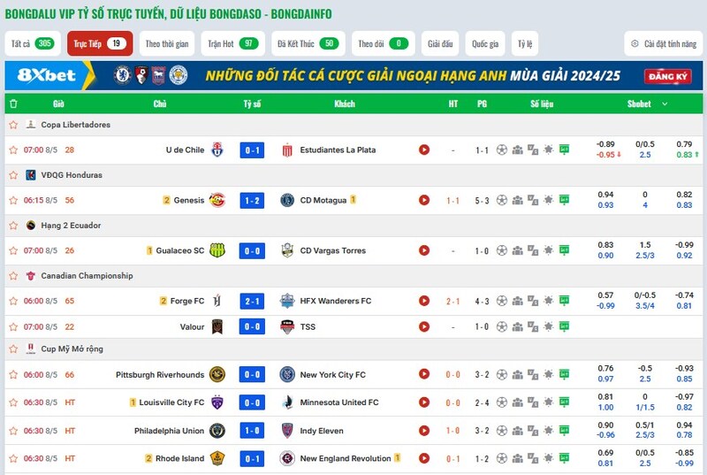Open the 'Tất cả' tab with 305 matches
Screen dimensions: 707x475
point(33,43)
